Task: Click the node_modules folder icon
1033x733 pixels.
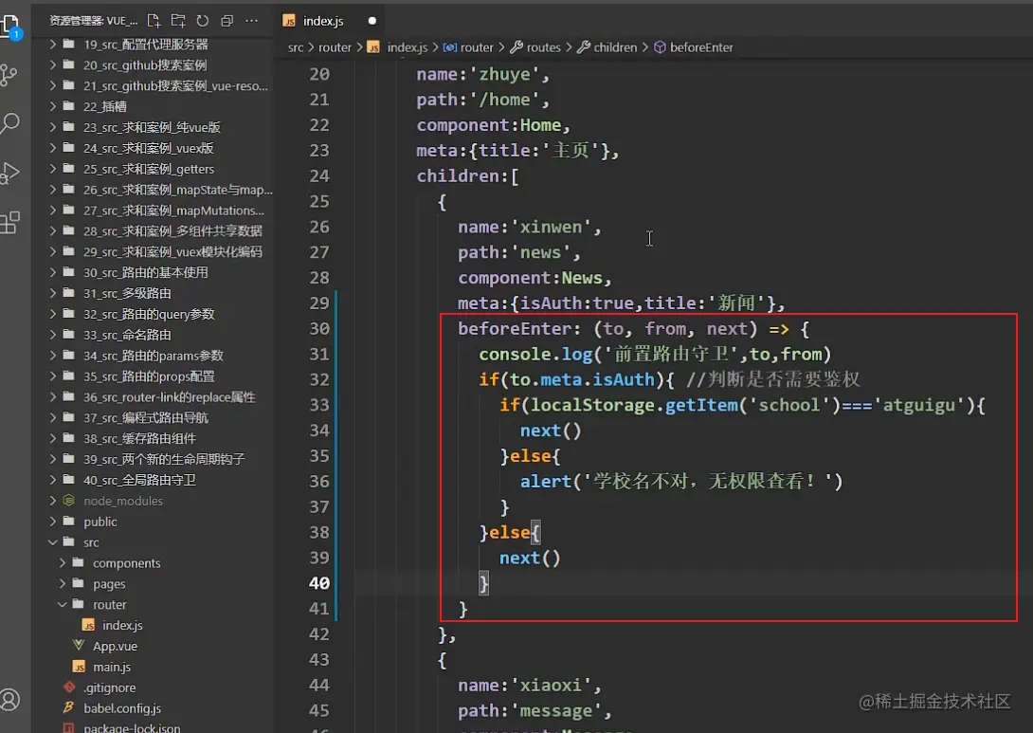Action: click(x=68, y=501)
